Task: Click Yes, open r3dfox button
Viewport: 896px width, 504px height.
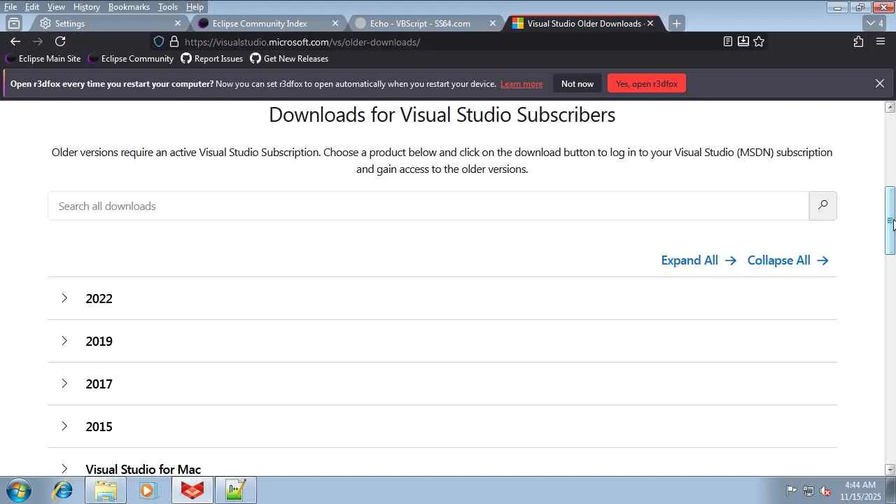Action: coord(647,83)
